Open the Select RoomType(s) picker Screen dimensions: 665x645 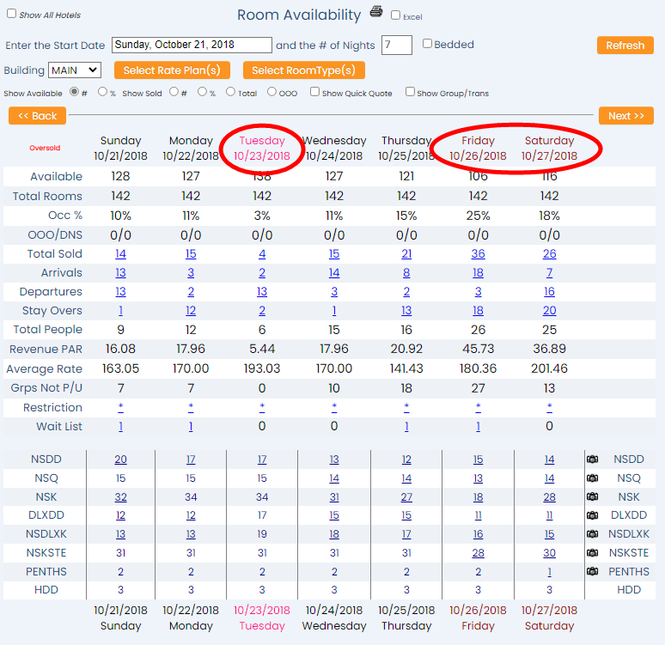(303, 70)
